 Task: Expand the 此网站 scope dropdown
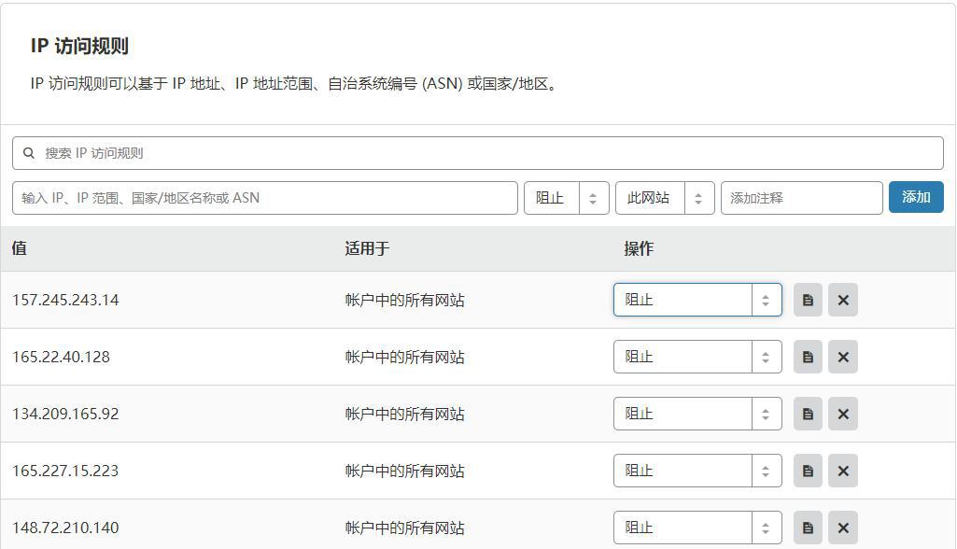[665, 198]
